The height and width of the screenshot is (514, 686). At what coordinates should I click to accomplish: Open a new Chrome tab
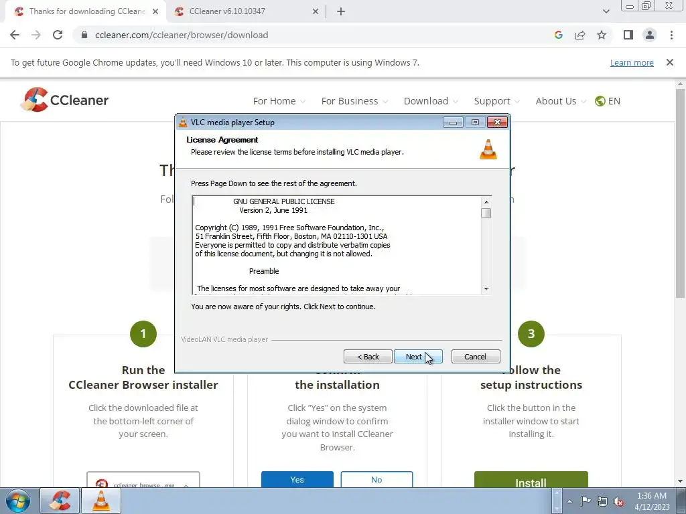[x=341, y=12]
